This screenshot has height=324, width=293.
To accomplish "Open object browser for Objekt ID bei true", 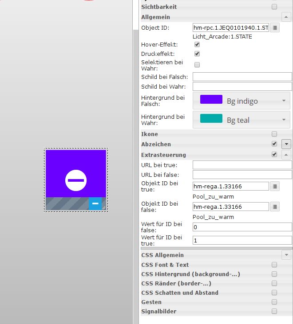I will tap(275, 186).
